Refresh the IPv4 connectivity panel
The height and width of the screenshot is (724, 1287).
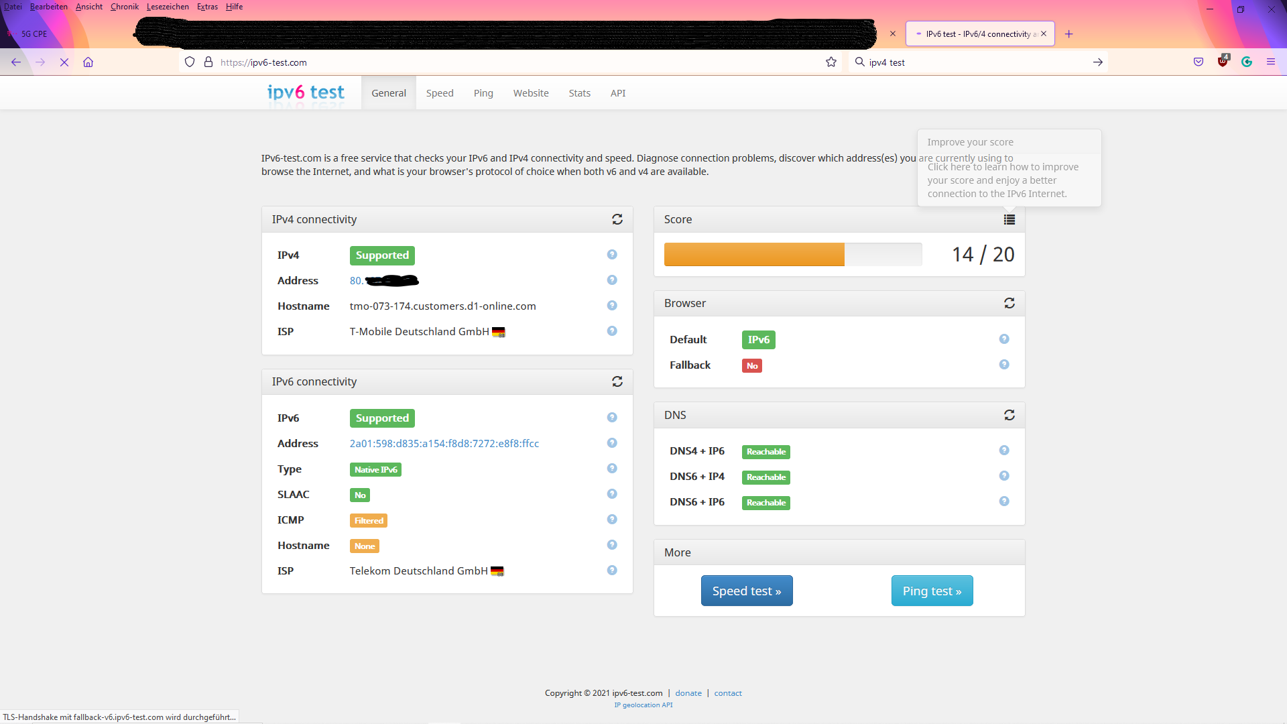tap(617, 219)
